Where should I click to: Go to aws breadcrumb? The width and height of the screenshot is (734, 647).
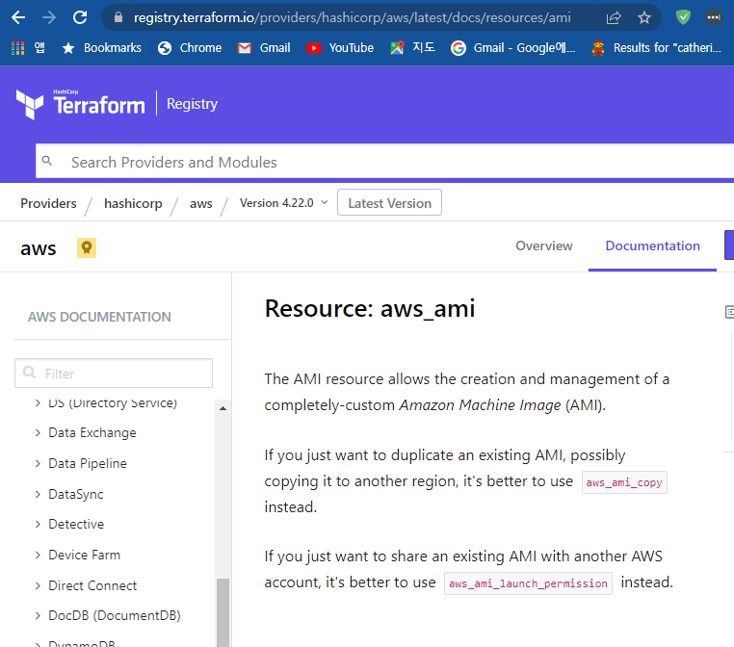200,203
